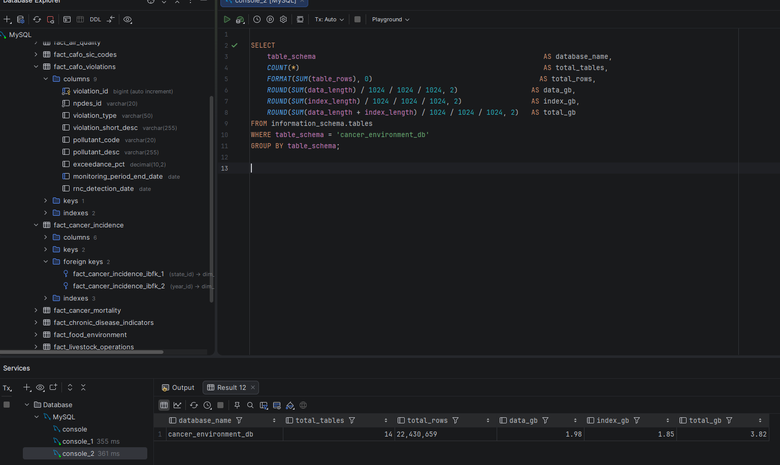Select the fact_food_environment table
The image size is (780, 465).
coord(90,335)
